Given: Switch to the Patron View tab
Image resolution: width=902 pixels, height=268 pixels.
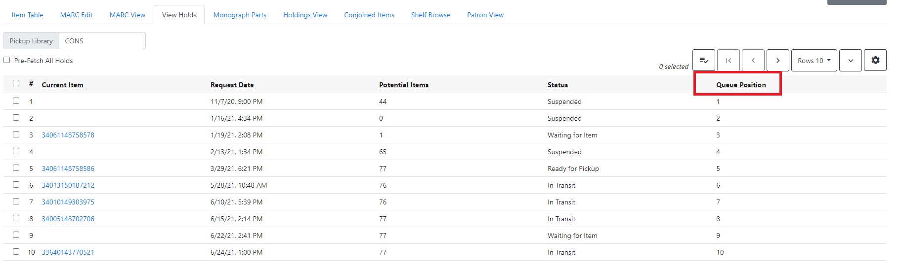Looking at the screenshot, I should (485, 15).
